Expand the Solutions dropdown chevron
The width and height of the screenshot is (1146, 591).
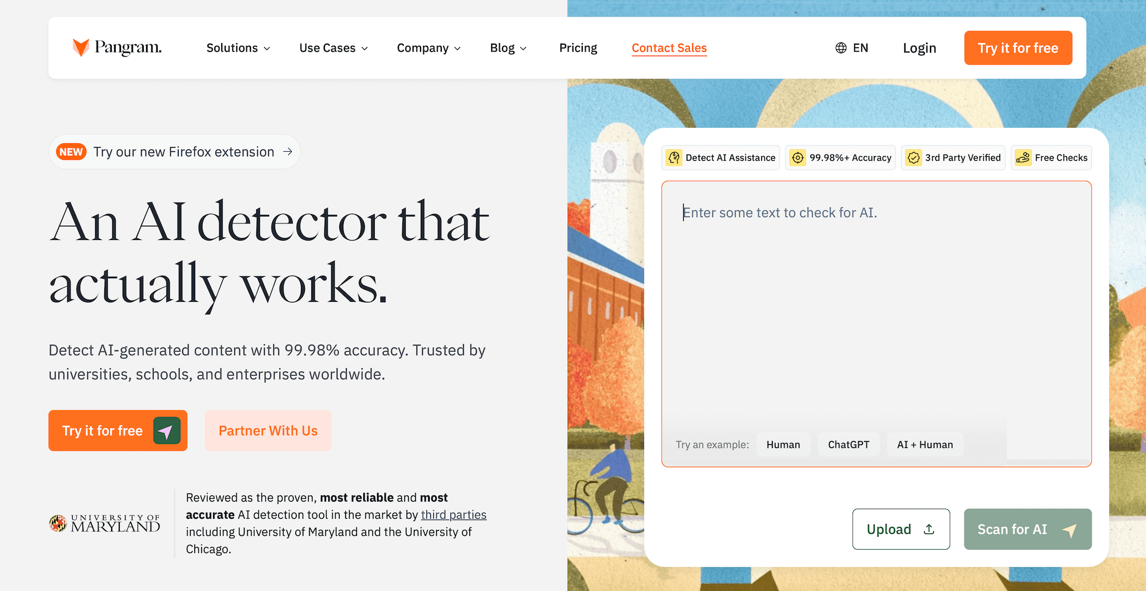coord(267,49)
